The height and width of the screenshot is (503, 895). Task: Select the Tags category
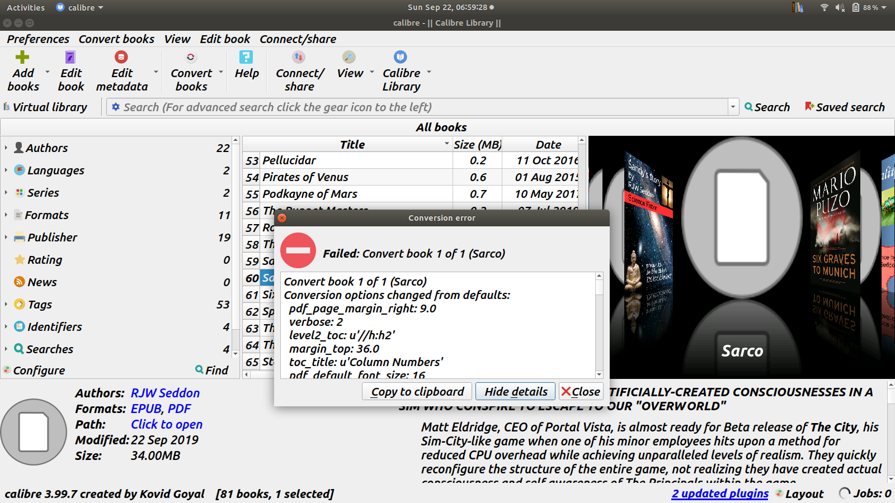pos(39,305)
